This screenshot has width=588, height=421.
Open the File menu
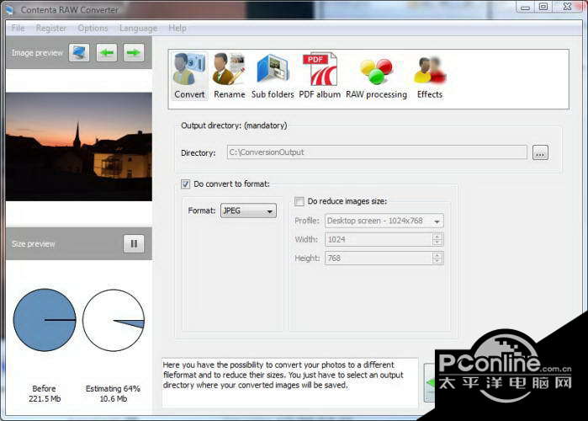18,28
